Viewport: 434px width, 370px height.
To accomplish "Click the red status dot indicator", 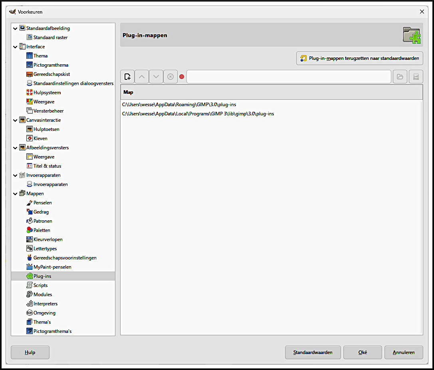I will point(182,77).
